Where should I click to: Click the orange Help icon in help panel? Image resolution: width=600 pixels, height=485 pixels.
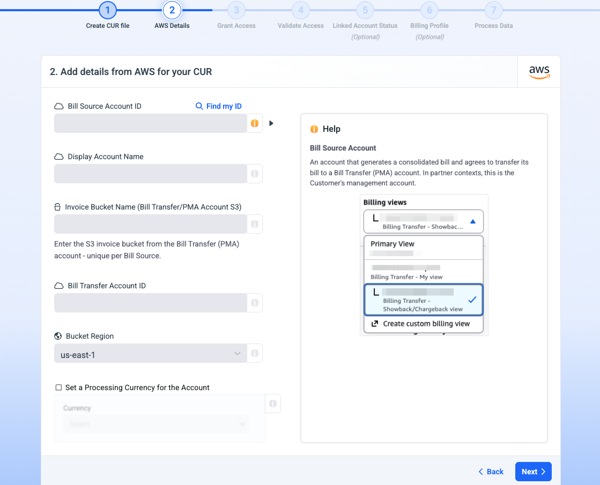click(314, 129)
